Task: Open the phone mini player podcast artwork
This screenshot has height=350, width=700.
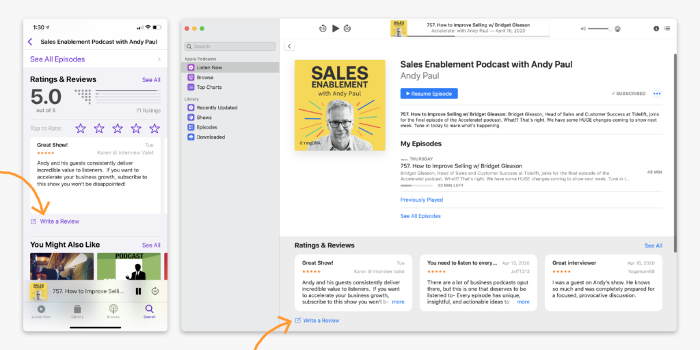Action: tap(39, 291)
